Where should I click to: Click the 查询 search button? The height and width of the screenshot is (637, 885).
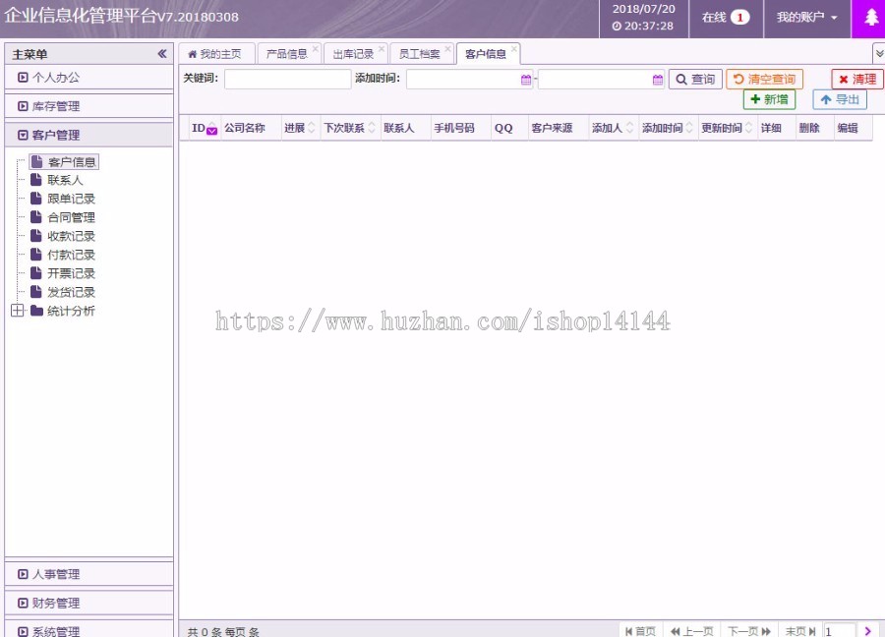tap(695, 80)
